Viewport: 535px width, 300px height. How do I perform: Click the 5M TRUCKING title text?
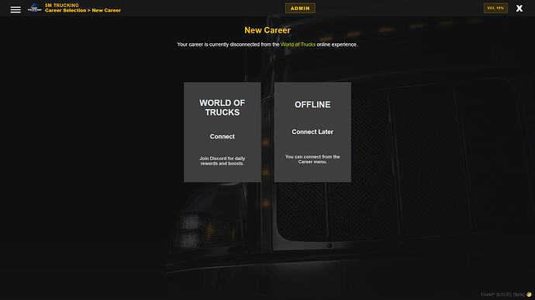(62, 5)
